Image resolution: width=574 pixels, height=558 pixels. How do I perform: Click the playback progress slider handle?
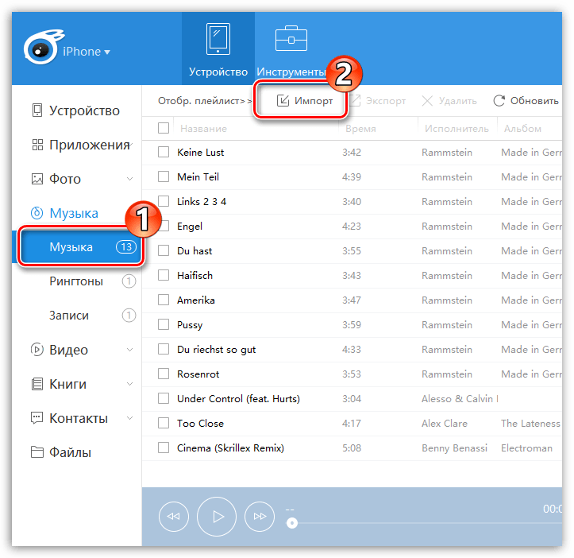292,522
